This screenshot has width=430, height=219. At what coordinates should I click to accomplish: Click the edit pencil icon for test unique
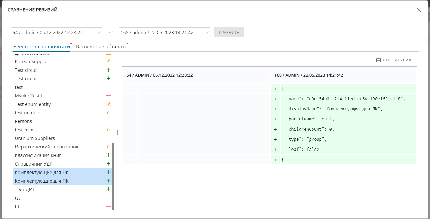pyautogui.click(x=109, y=113)
